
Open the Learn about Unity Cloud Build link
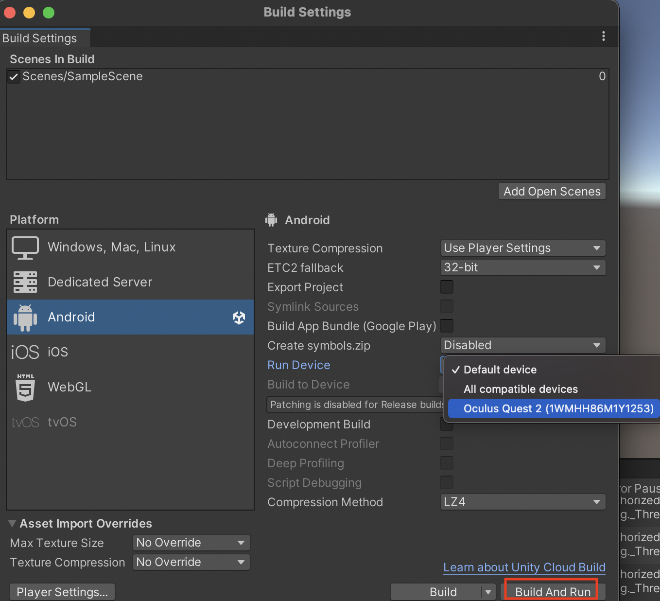point(524,567)
